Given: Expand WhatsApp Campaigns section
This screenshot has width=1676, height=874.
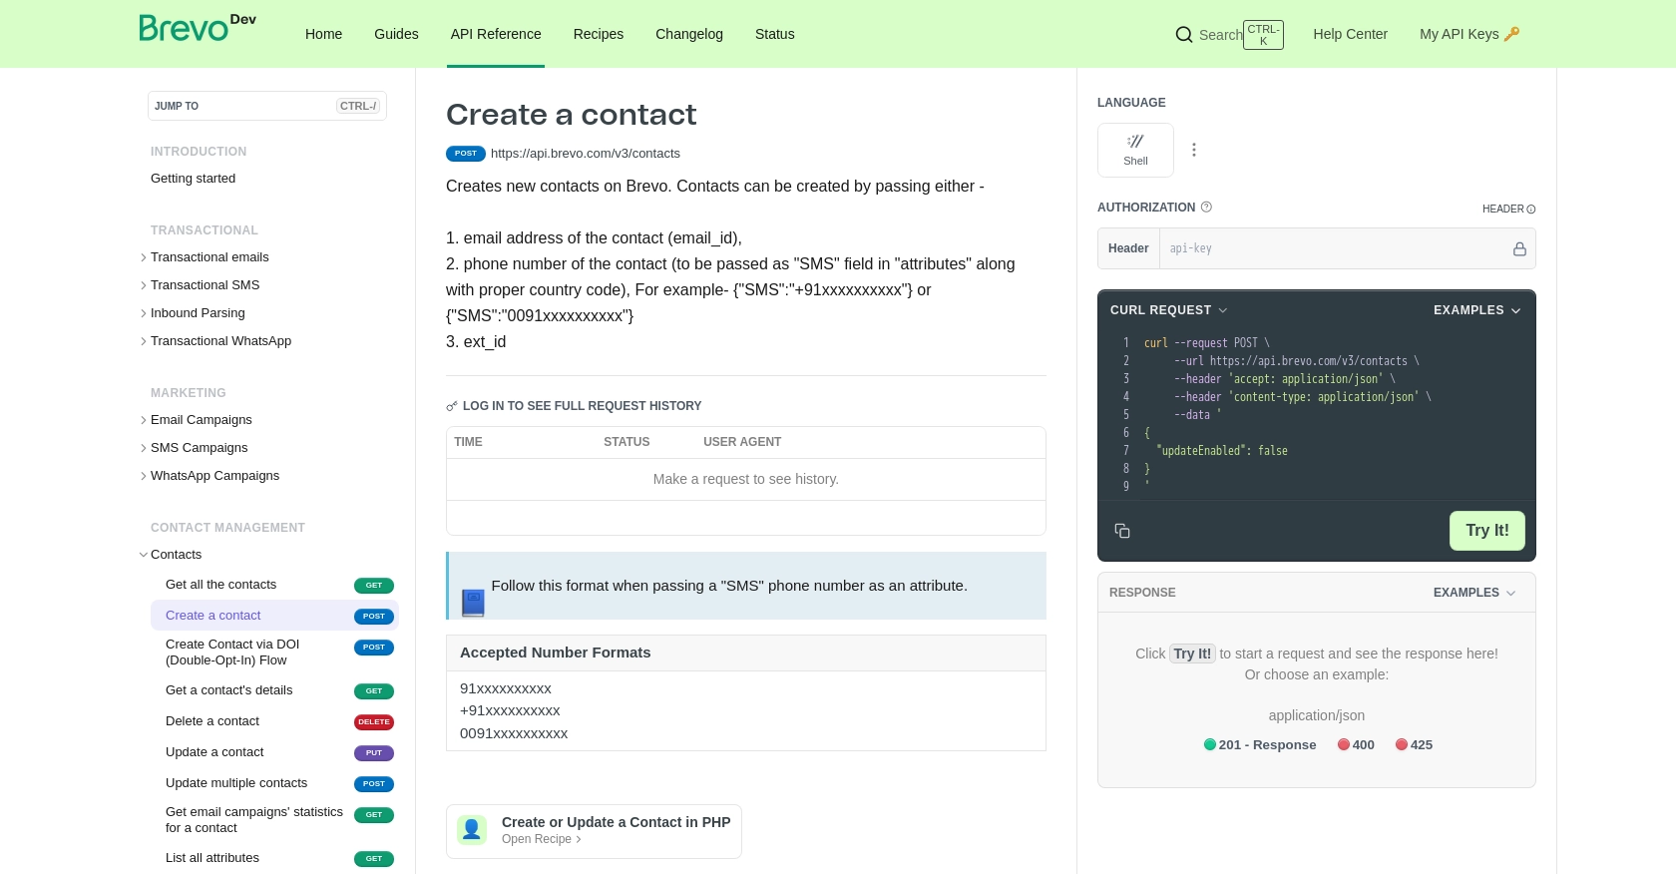Looking at the screenshot, I should coord(144,476).
